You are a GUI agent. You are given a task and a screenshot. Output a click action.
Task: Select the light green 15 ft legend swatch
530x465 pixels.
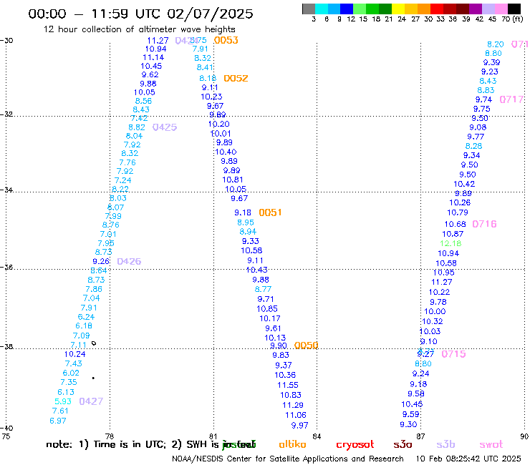coord(360,9)
